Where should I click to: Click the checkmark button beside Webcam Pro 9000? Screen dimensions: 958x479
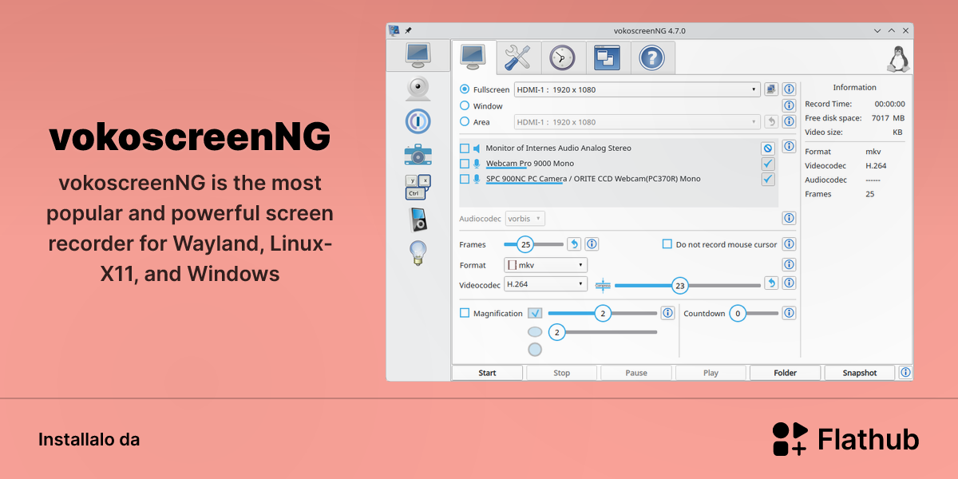pyautogui.click(x=767, y=164)
